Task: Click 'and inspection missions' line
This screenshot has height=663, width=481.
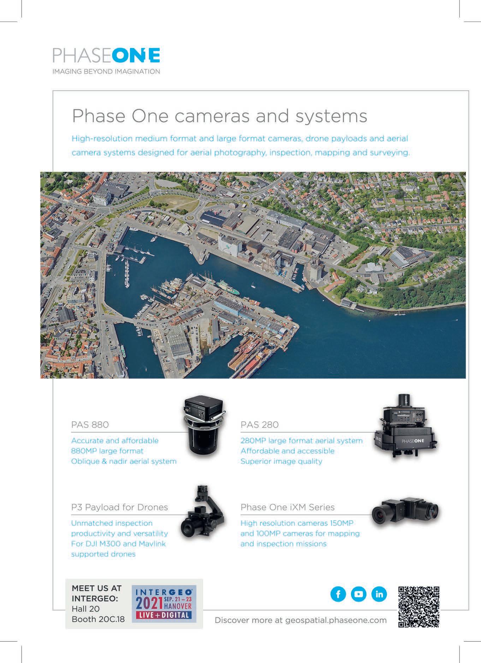Action: tap(284, 544)
